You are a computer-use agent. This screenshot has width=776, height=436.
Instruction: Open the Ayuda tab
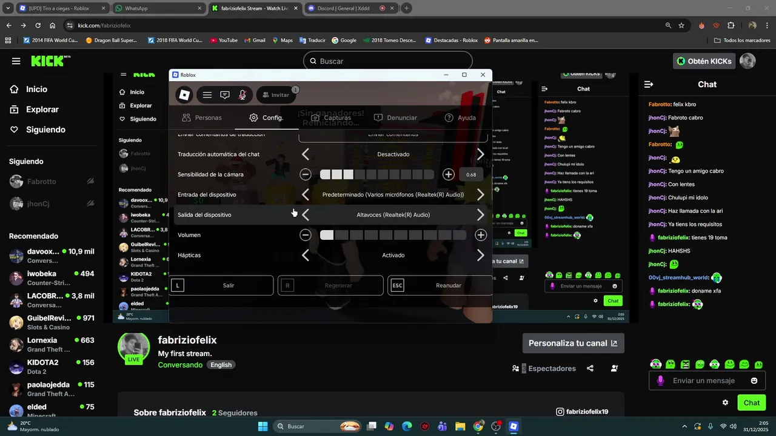click(x=460, y=117)
